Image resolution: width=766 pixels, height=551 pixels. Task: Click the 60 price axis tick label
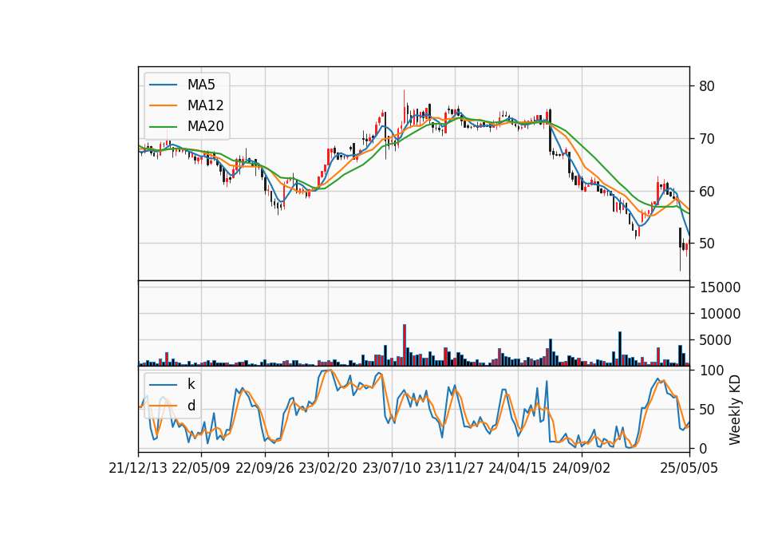click(x=706, y=191)
